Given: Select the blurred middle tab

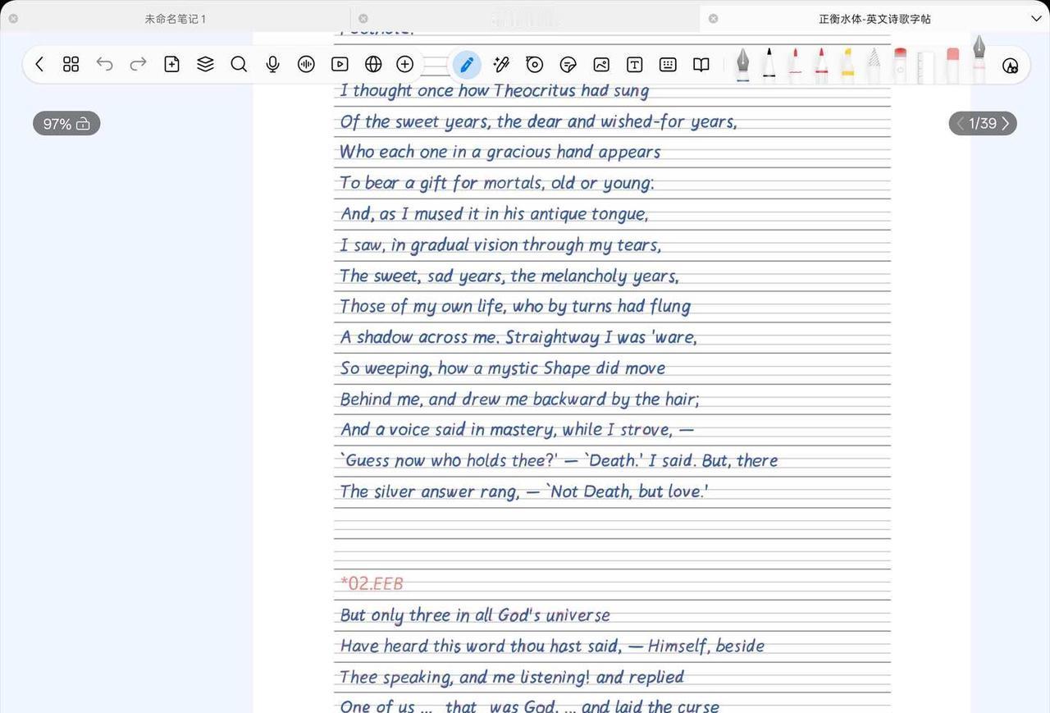Looking at the screenshot, I should click(525, 18).
